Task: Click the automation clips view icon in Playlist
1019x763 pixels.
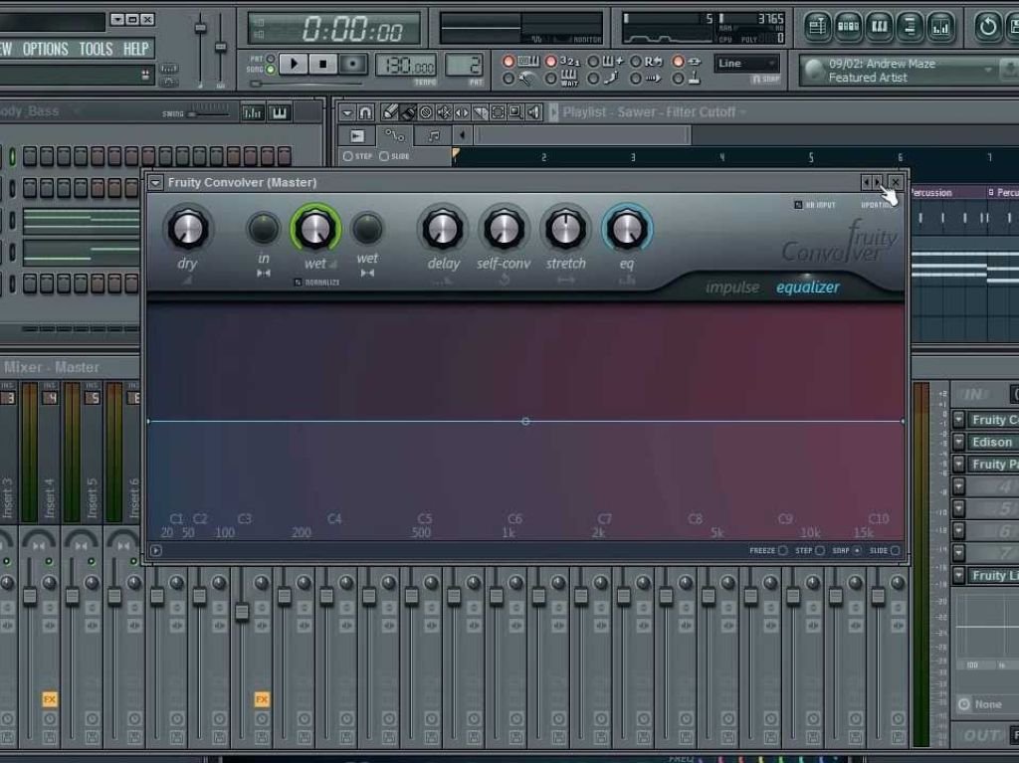Action: point(394,135)
